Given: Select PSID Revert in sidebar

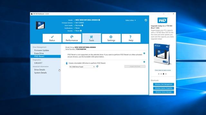Looking at the screenshot, I should pos(46,56).
